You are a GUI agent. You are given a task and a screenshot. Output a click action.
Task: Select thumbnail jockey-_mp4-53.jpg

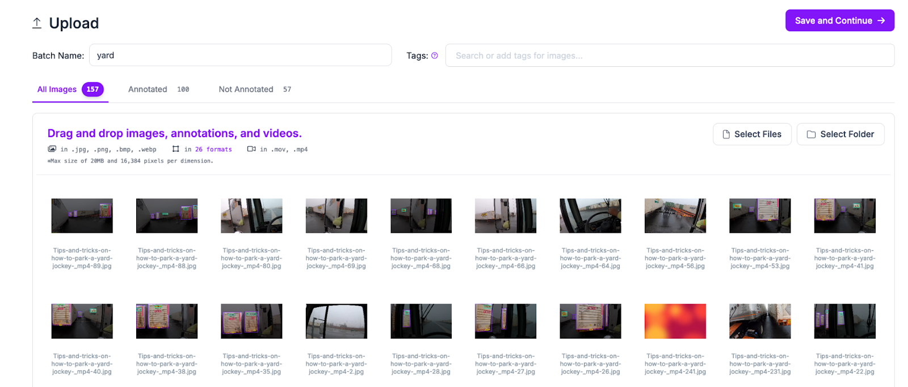[x=760, y=216]
